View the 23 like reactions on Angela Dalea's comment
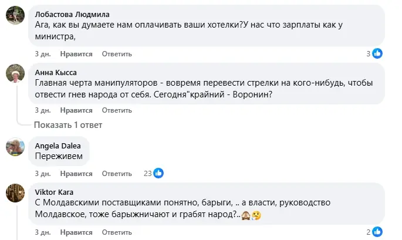402x240 pixels. tap(154, 173)
